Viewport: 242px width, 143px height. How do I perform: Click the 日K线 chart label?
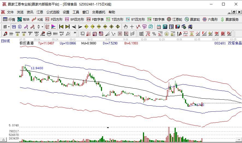(5, 41)
